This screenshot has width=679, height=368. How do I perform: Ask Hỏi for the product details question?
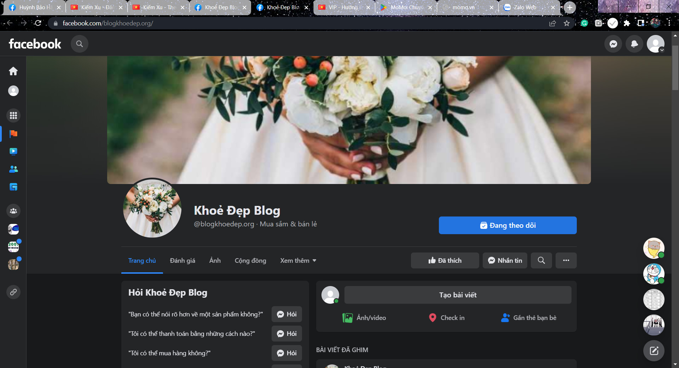point(286,314)
